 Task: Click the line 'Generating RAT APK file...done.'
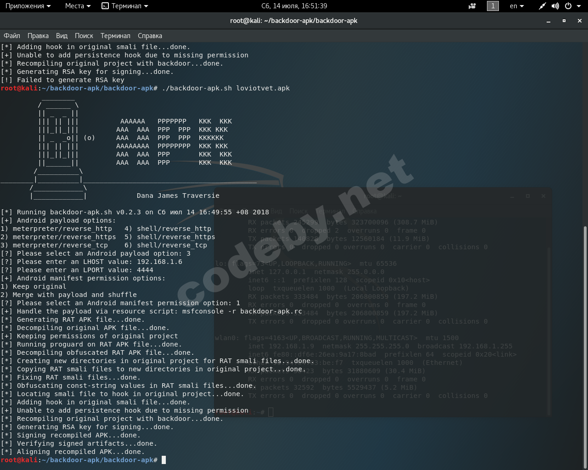click(73, 319)
